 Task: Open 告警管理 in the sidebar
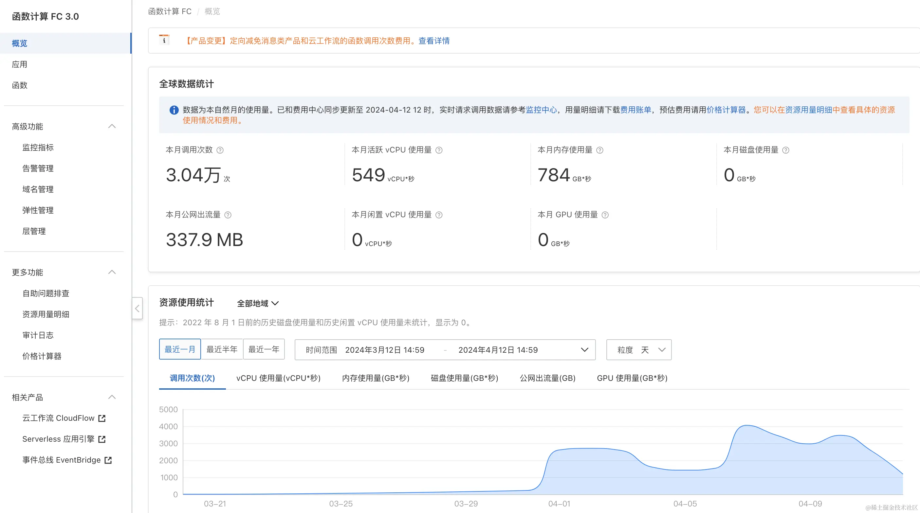click(x=38, y=168)
